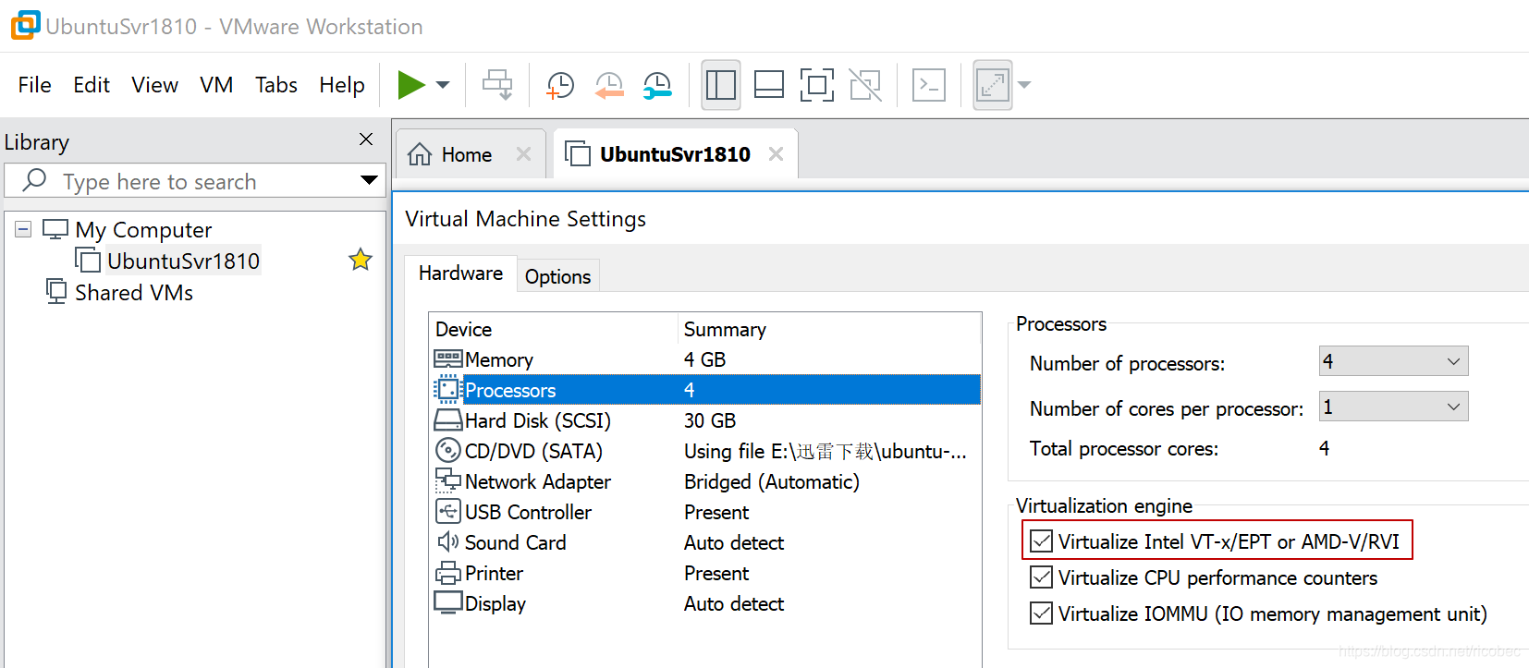Close the Library panel
The height and width of the screenshot is (668, 1529).
pos(366,139)
